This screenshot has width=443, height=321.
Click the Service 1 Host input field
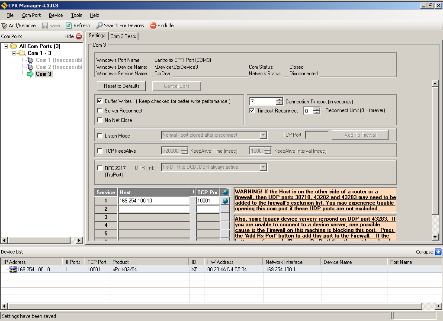point(154,201)
